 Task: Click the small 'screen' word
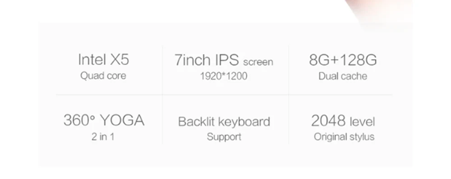click(x=258, y=62)
